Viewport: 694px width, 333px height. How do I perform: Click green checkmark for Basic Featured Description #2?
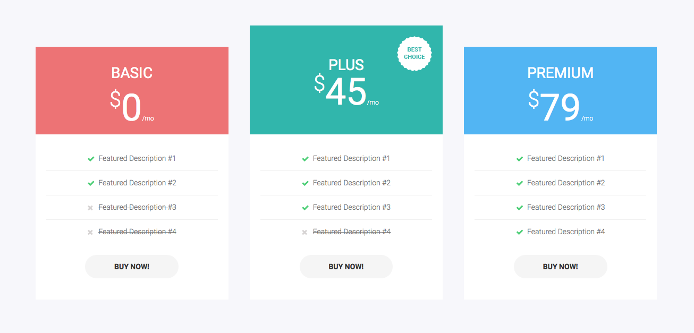[x=91, y=183]
